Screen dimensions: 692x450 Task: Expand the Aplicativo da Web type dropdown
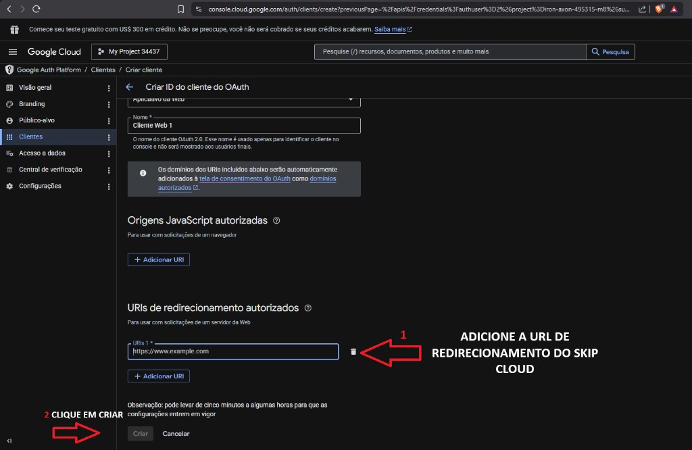tap(244, 102)
